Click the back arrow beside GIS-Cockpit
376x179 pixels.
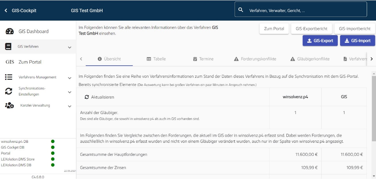6,10
